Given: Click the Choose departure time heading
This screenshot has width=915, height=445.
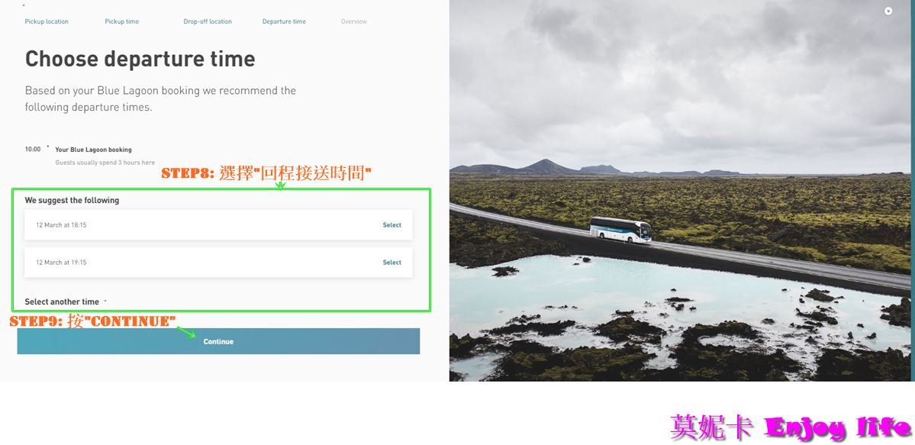Looking at the screenshot, I should (x=140, y=59).
